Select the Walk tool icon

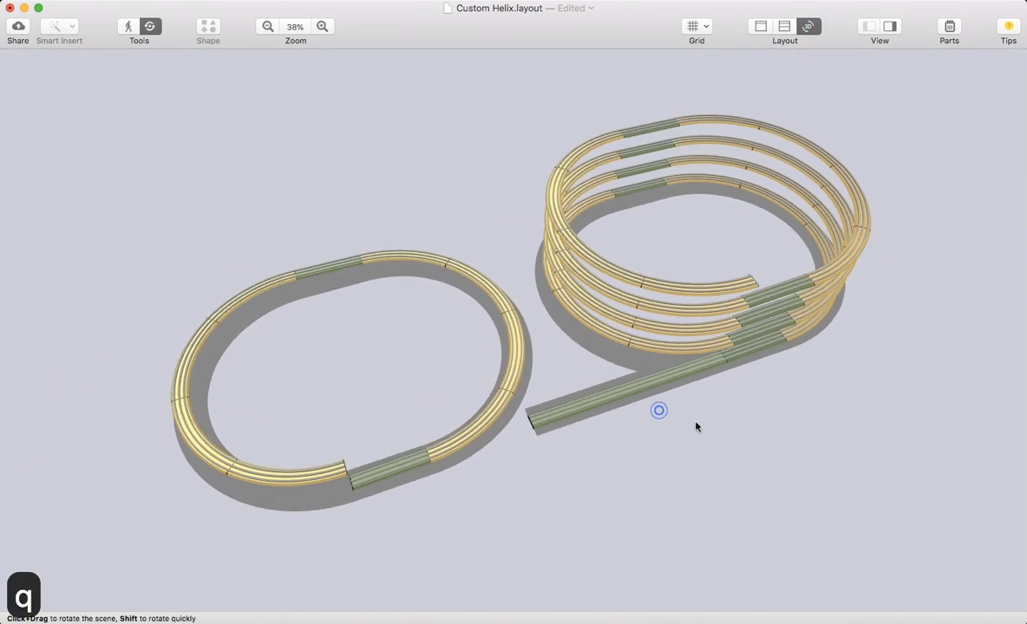click(x=128, y=26)
